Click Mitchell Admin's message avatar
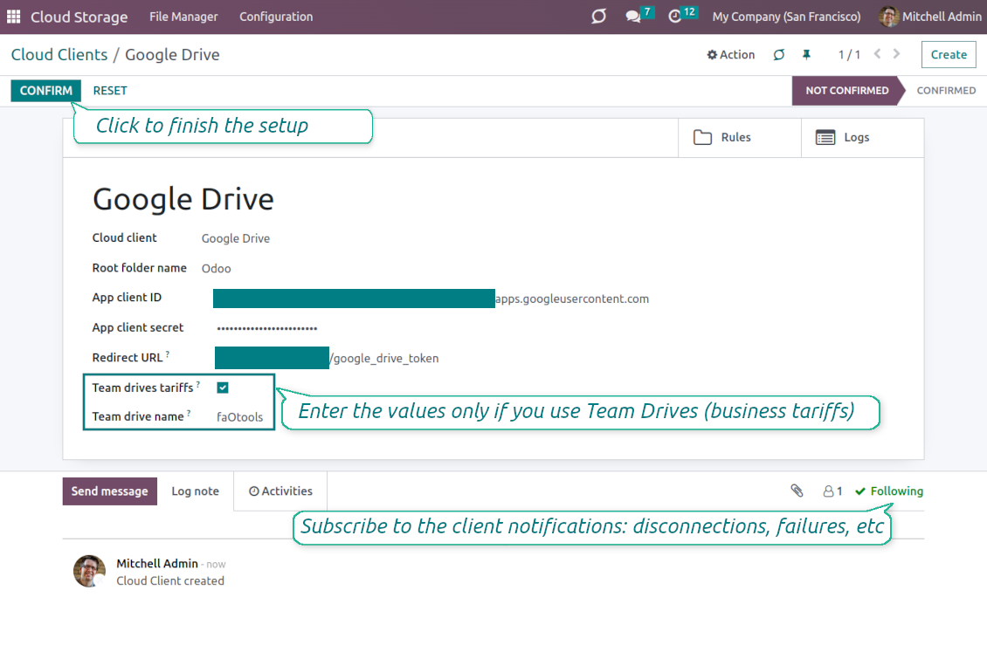The width and height of the screenshot is (987, 659). [89, 571]
